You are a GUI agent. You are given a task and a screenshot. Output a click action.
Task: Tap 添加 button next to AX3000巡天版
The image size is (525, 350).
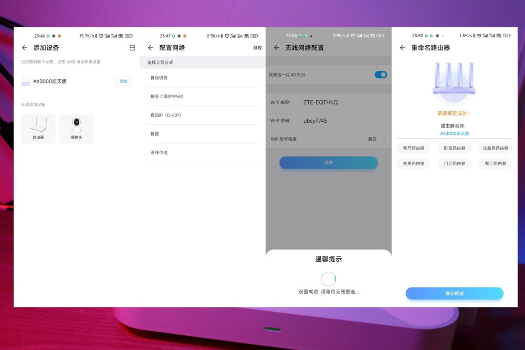click(123, 81)
